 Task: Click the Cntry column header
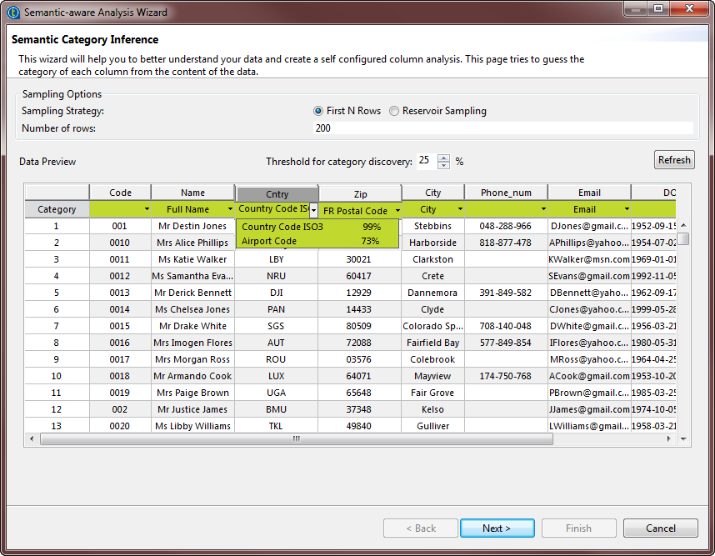[277, 194]
